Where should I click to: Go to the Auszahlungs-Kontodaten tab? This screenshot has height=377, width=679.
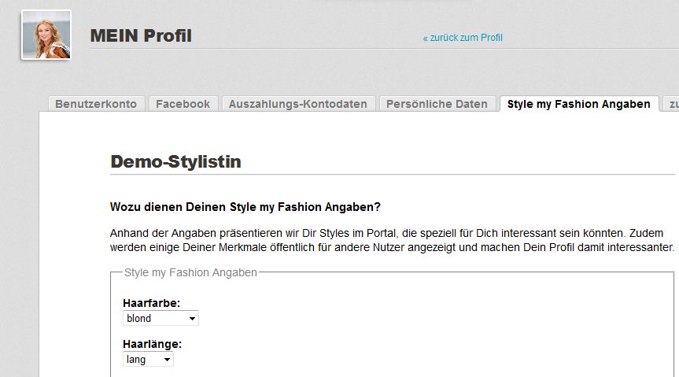click(298, 104)
